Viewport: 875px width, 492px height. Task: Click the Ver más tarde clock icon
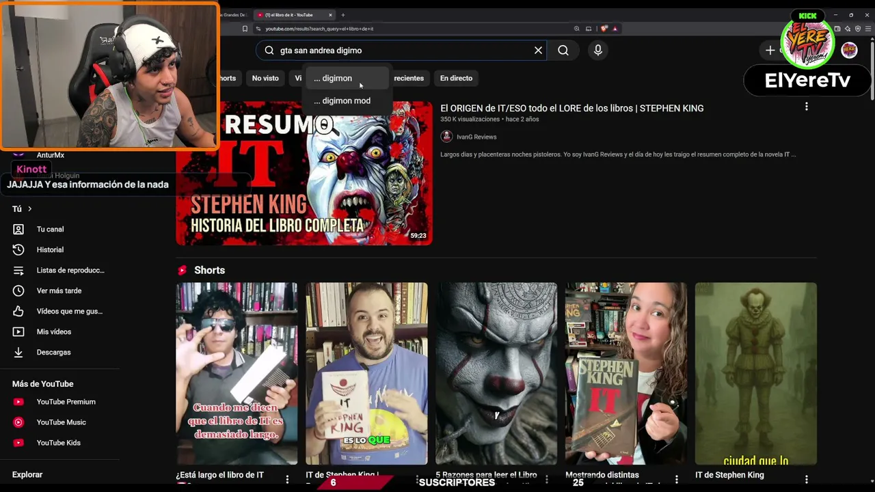[x=18, y=291]
